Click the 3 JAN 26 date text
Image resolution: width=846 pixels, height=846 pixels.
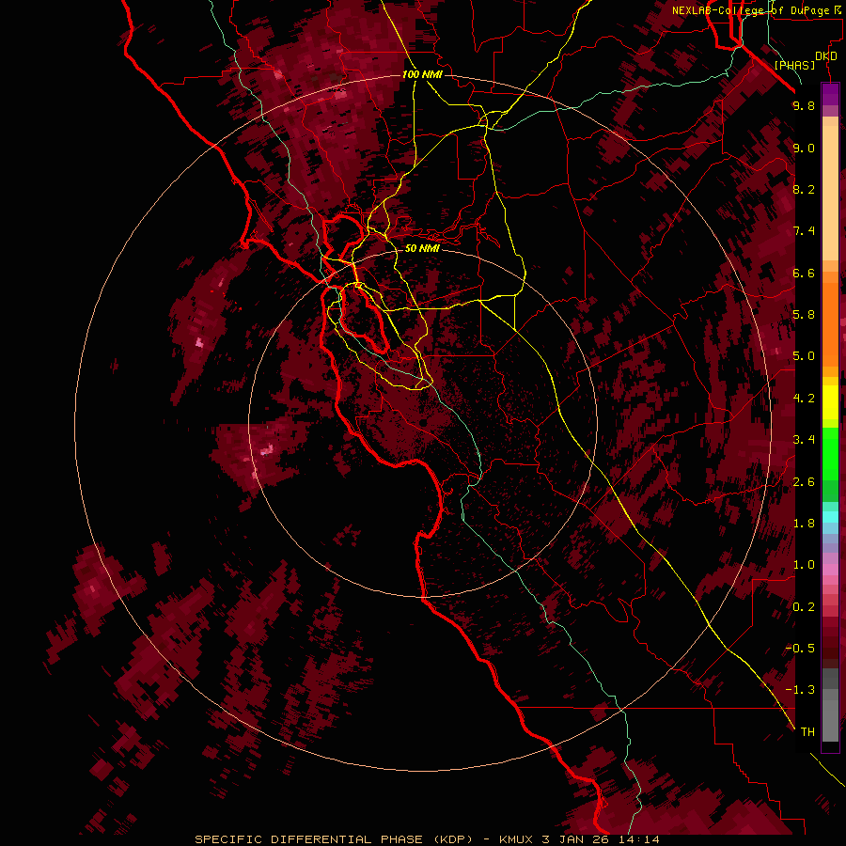pyautogui.click(x=575, y=839)
